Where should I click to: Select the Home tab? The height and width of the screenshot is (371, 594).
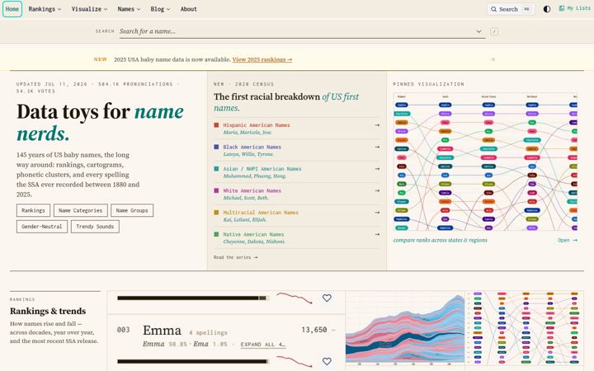pos(12,9)
